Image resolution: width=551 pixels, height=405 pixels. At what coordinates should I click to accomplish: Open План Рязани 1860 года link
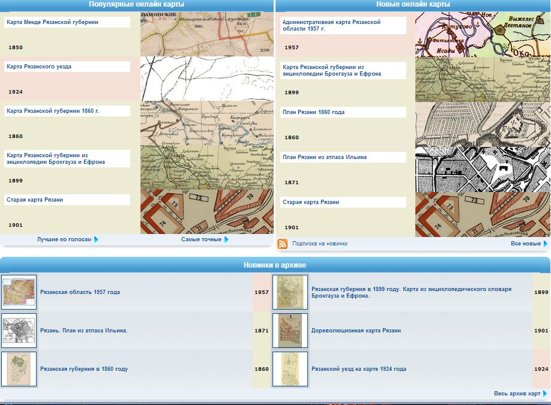click(313, 112)
